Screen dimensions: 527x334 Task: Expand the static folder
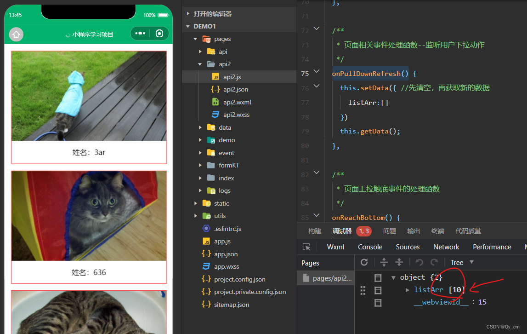pos(195,203)
